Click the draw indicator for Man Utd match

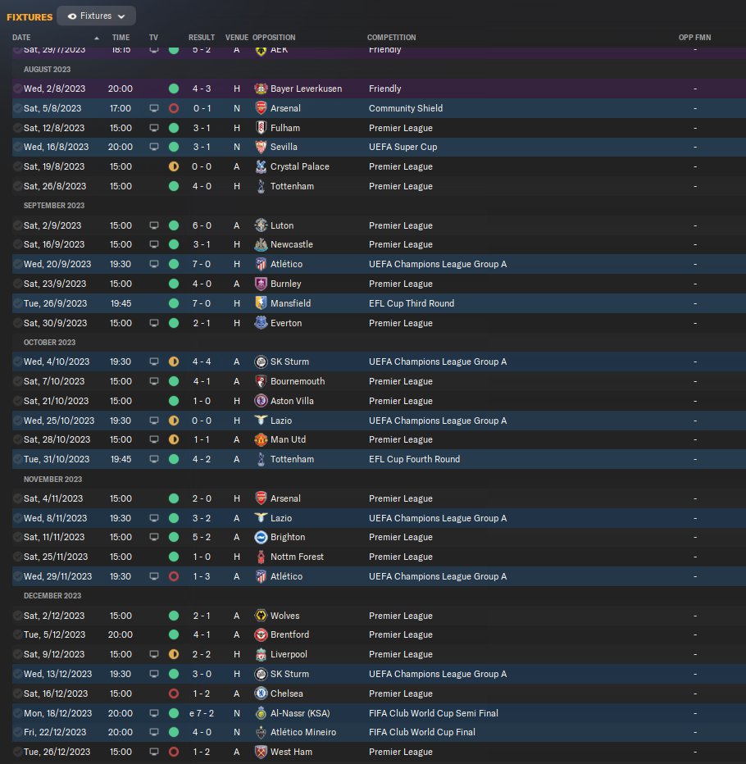pyautogui.click(x=174, y=439)
